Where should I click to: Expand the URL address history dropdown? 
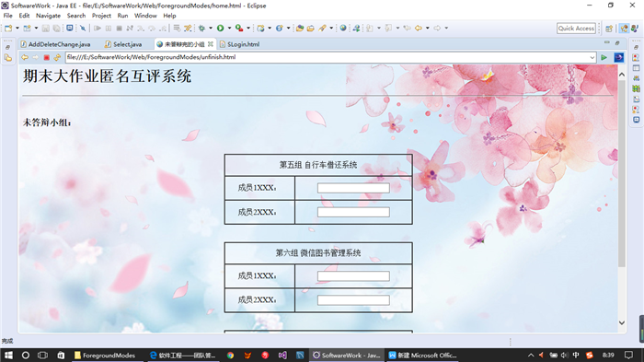click(x=592, y=57)
